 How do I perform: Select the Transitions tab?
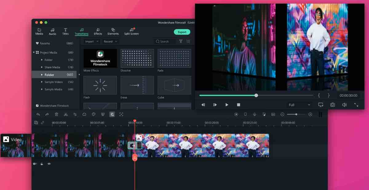coord(81,32)
